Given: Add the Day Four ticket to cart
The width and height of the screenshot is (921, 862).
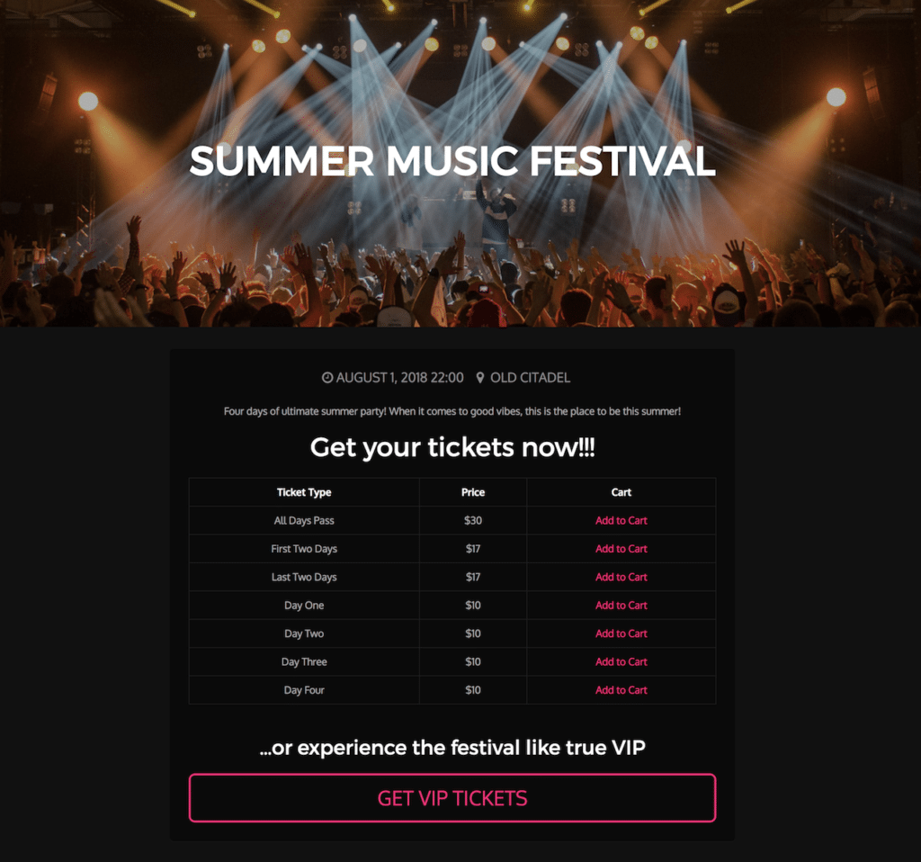Looking at the screenshot, I should [x=621, y=690].
